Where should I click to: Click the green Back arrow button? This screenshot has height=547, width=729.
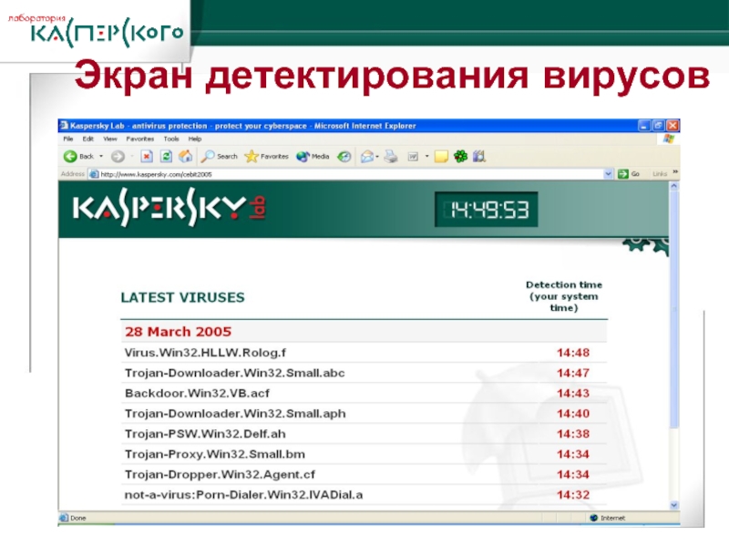coord(70,157)
